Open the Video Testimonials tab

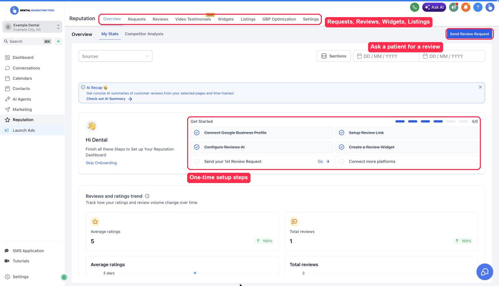pos(193,19)
